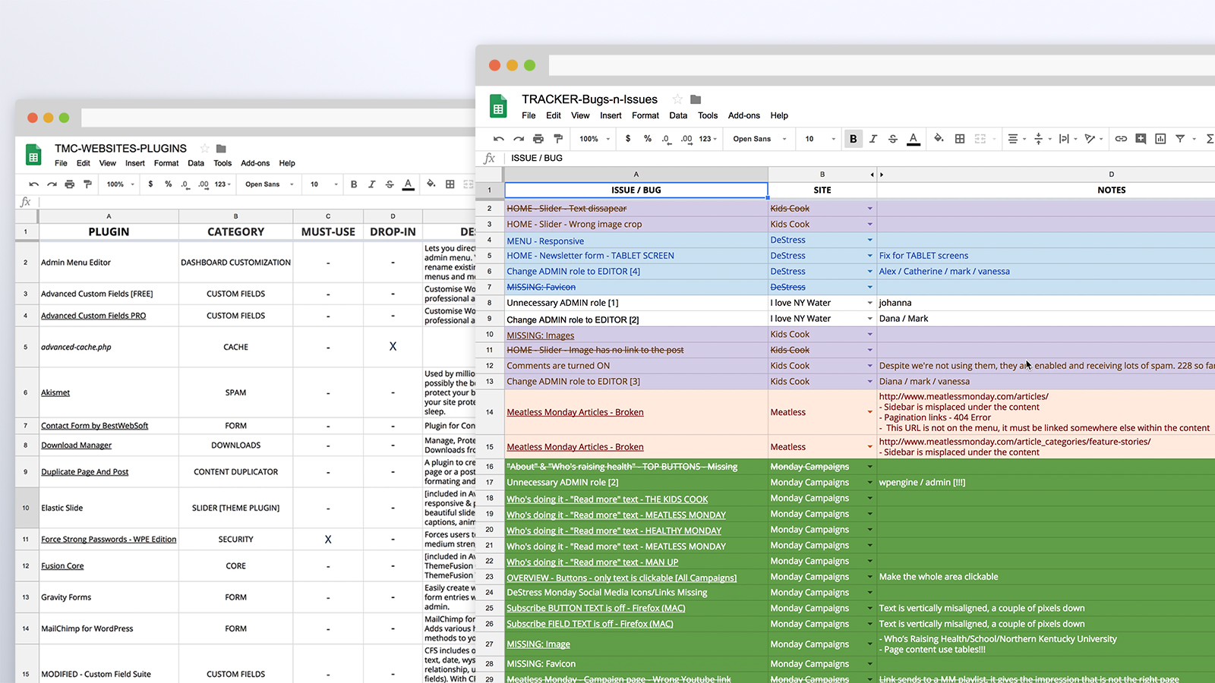
Task: Open the borders icon in the toolbar
Action: coord(959,139)
